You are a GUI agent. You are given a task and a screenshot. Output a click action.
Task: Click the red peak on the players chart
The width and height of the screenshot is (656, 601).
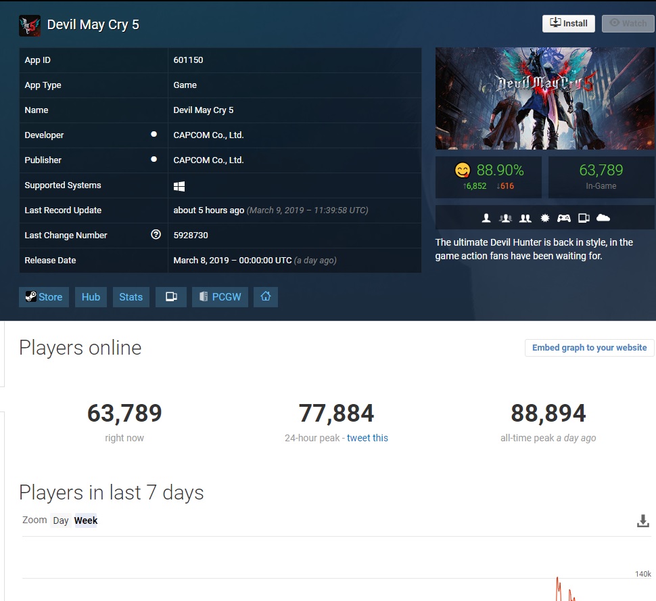click(x=558, y=579)
